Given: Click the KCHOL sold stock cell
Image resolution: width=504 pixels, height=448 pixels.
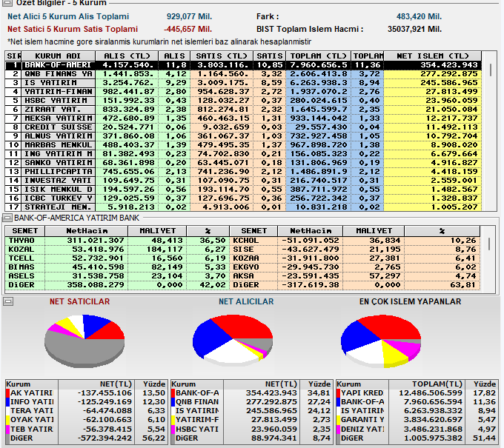Looking at the screenshot, I should click(253, 241).
